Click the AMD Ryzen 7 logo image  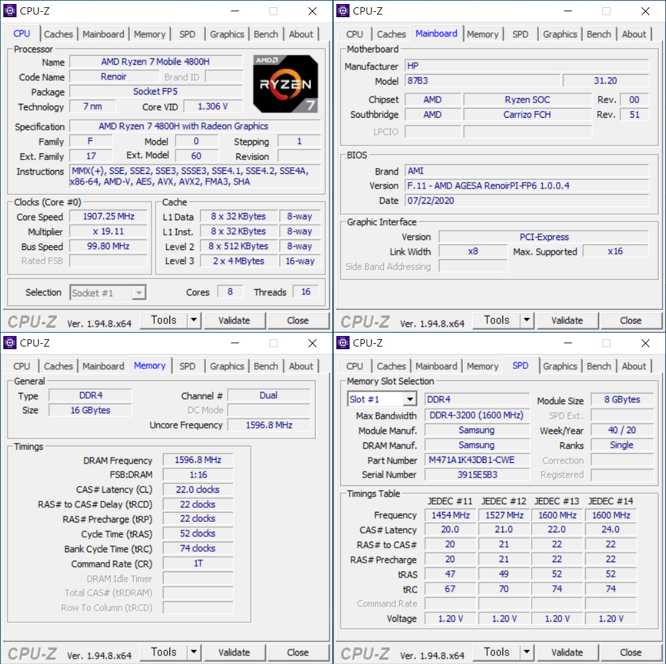tap(285, 83)
